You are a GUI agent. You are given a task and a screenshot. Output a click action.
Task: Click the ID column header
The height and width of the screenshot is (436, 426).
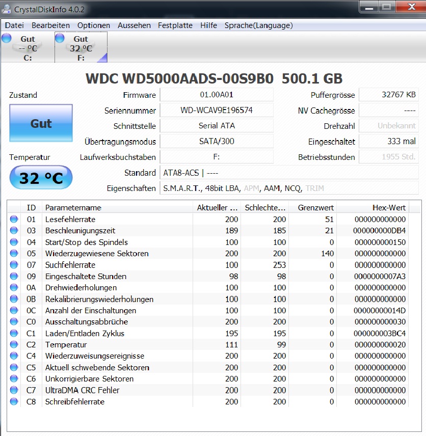point(31,207)
